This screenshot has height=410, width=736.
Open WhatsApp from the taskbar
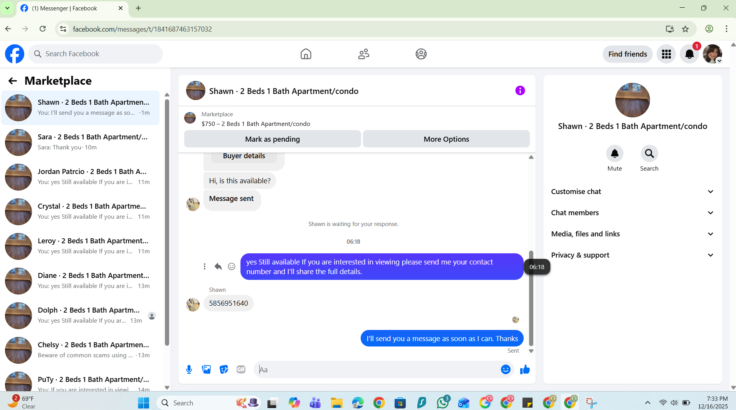443,403
